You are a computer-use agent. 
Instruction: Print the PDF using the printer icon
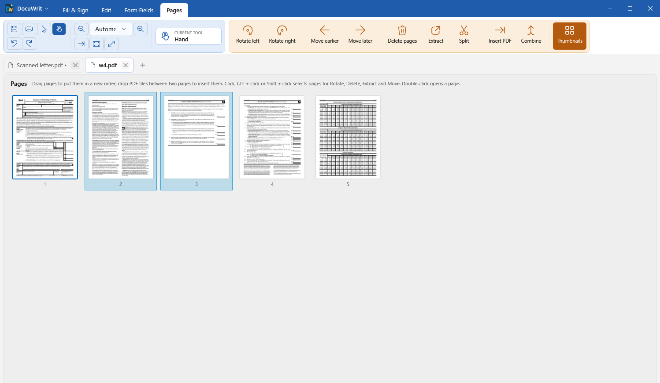29,29
